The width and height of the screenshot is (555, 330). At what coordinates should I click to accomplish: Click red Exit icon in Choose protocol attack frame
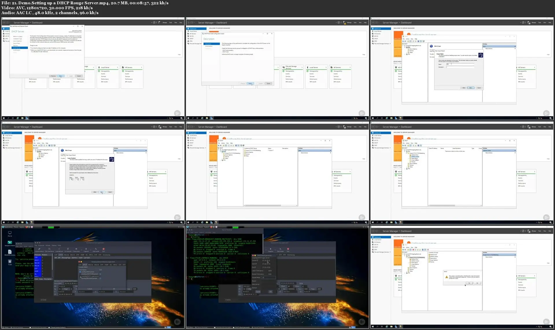point(104,249)
